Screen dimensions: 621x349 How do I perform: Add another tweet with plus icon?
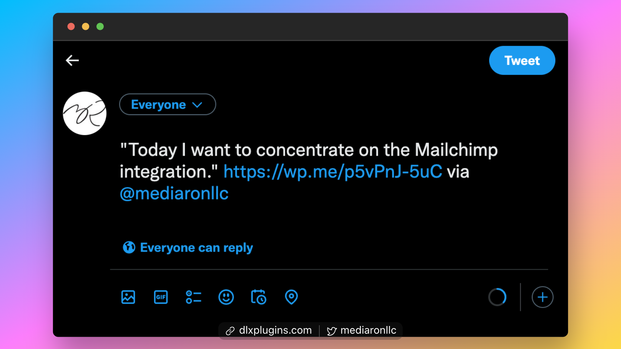(542, 297)
